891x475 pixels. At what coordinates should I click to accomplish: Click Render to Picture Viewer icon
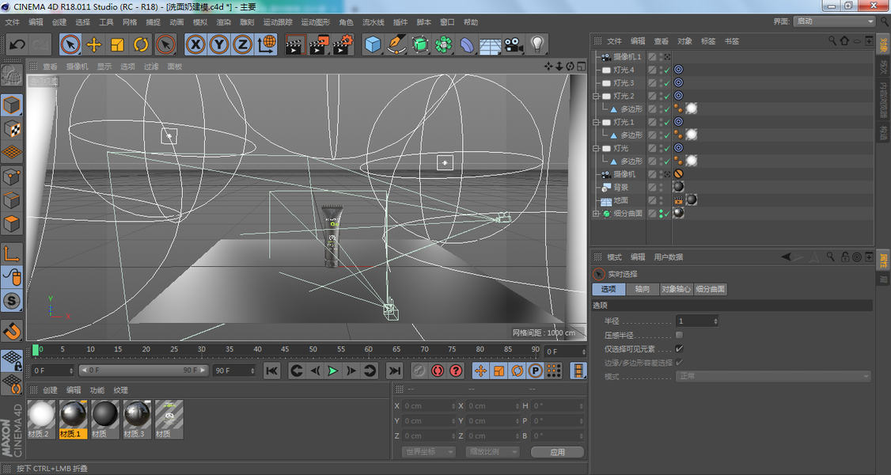[320, 44]
